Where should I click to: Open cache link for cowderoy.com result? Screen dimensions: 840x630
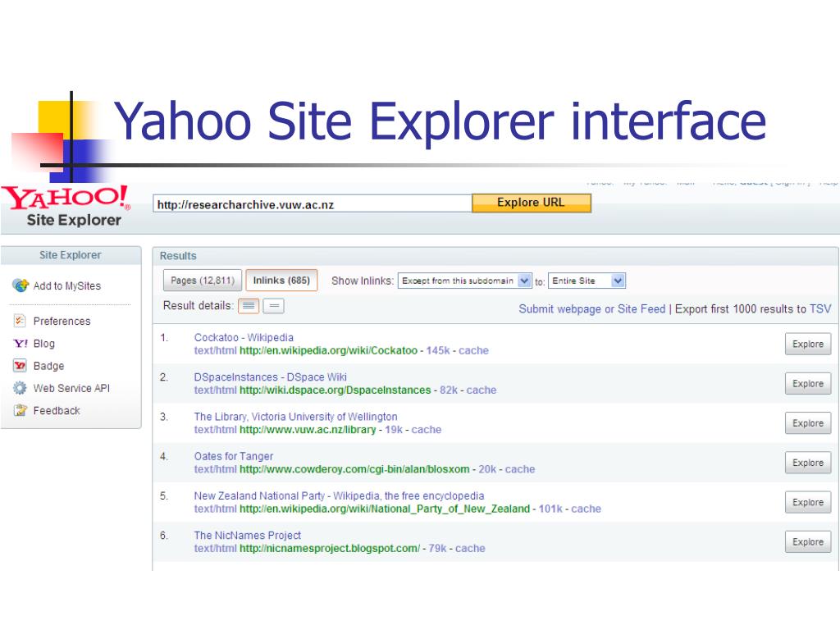(x=519, y=469)
